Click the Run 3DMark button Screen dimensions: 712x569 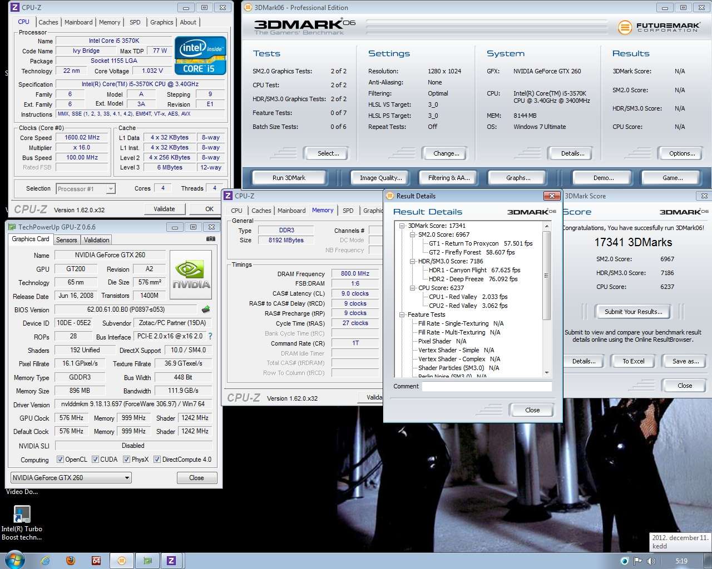click(289, 178)
